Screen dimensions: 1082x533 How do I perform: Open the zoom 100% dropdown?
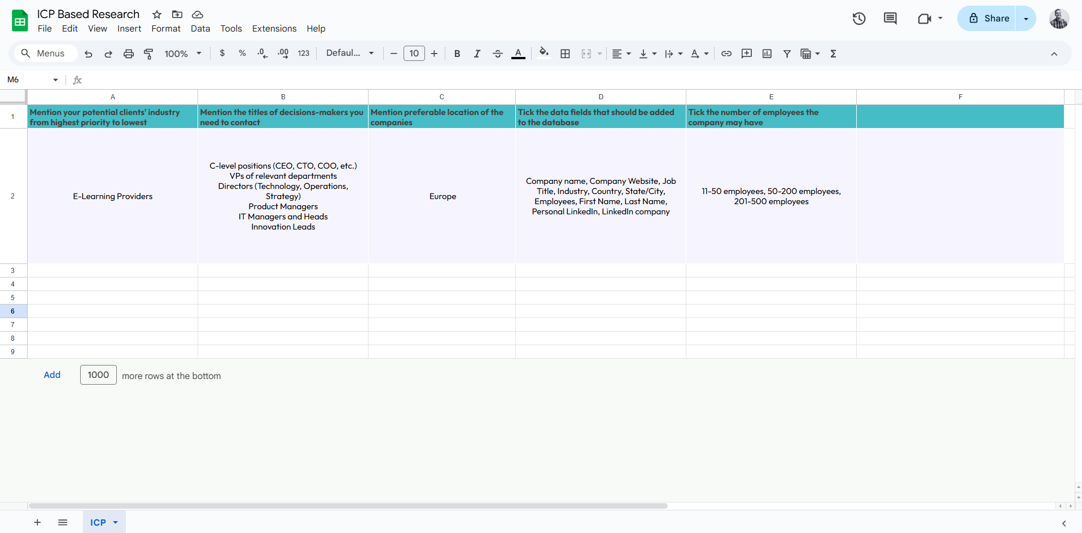pos(183,54)
